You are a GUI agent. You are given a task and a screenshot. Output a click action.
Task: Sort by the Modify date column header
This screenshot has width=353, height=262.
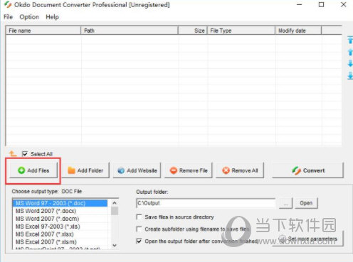(x=298, y=31)
